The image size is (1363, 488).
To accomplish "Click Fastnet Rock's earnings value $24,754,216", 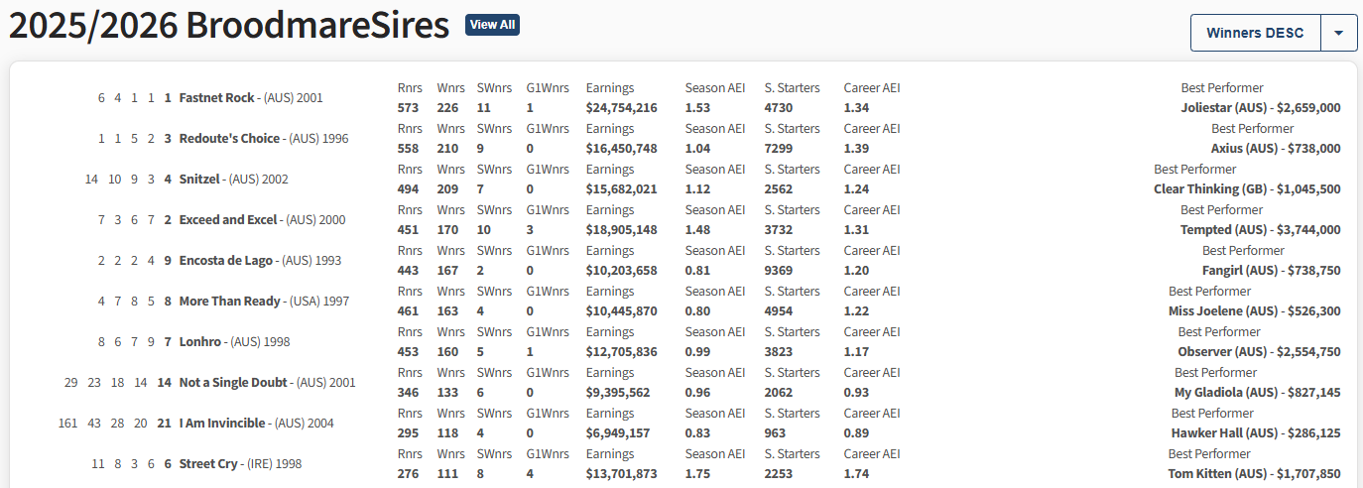I will (621, 108).
